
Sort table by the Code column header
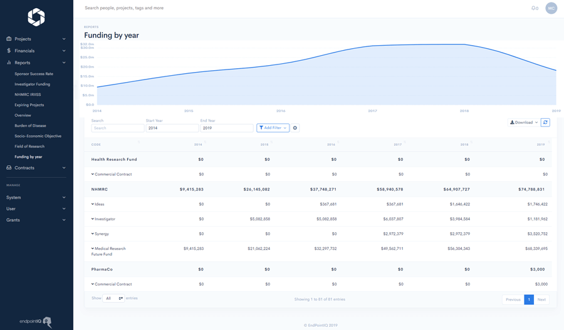click(96, 145)
